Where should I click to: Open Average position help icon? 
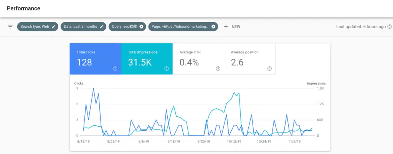coord(269,69)
